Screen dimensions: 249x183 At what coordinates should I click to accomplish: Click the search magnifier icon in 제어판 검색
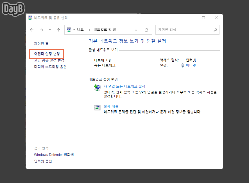point(215,30)
